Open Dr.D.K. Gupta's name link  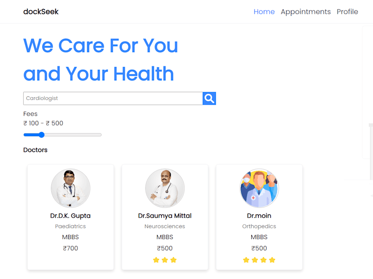pos(70,216)
